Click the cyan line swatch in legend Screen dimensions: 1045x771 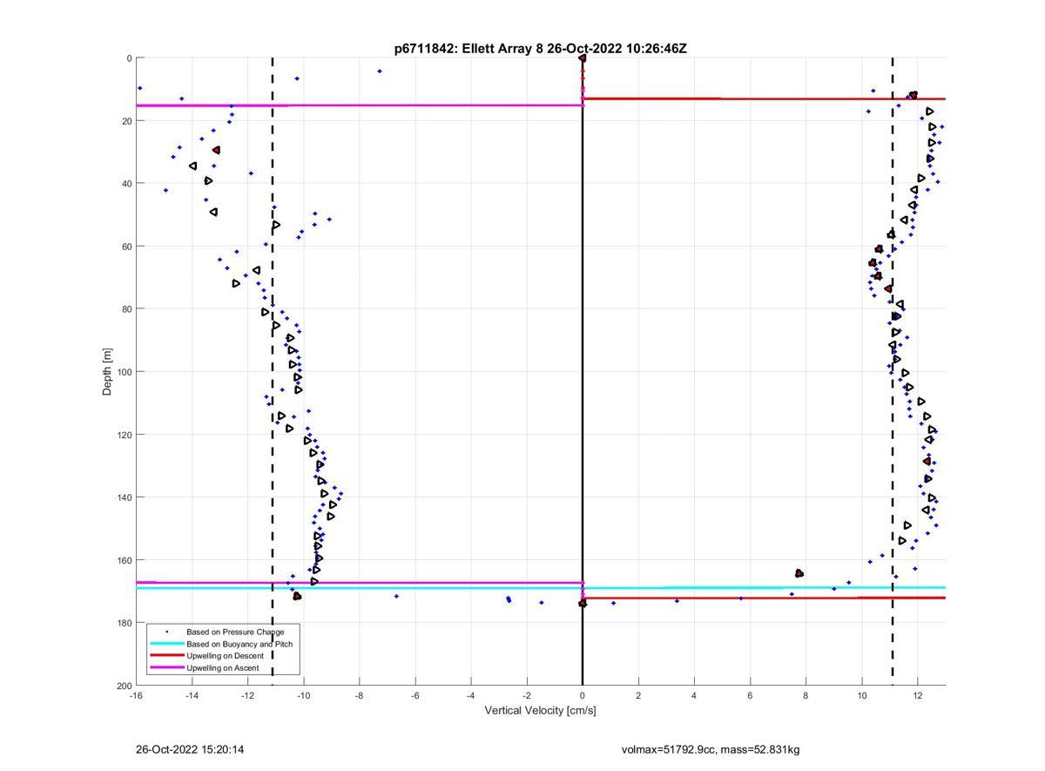[x=166, y=644]
